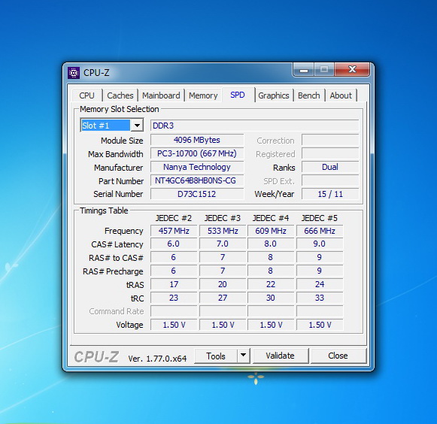The image size is (437, 424).
Task: Click the Week/Year value 15 / 11
Action: pos(330,194)
